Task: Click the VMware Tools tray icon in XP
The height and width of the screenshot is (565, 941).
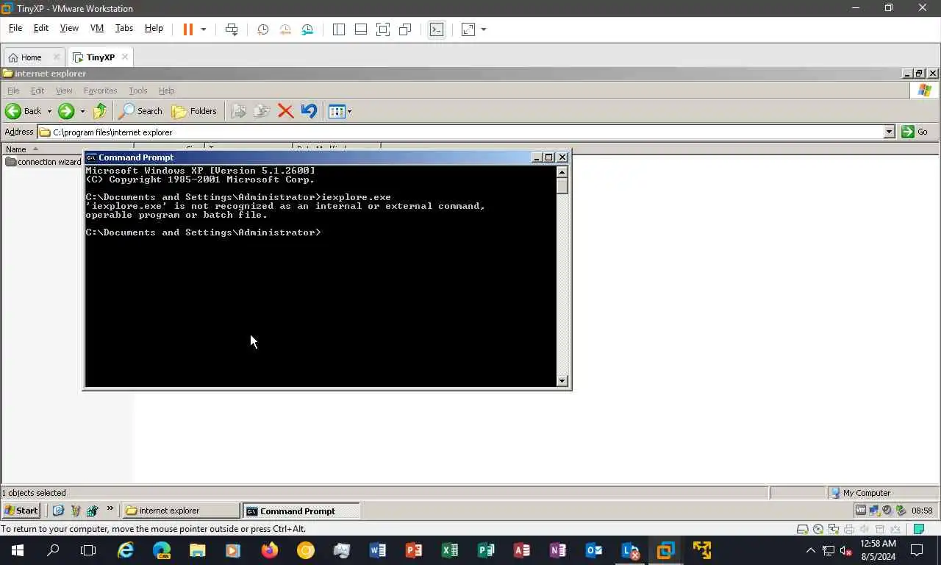Action: tap(861, 511)
